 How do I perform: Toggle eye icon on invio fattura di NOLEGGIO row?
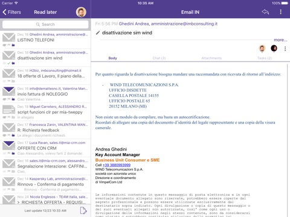(4, 99)
